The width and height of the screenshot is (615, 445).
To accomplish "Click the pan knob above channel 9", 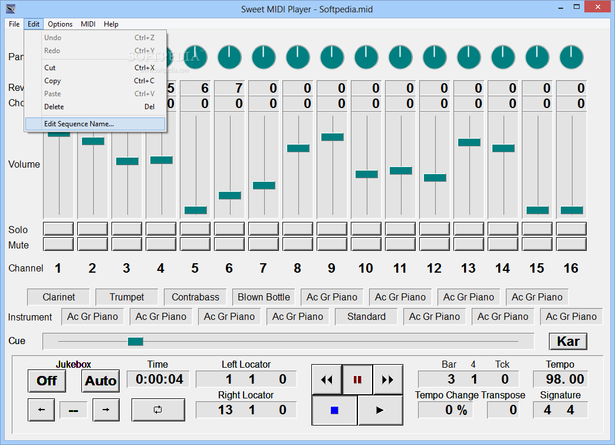I will [332, 57].
